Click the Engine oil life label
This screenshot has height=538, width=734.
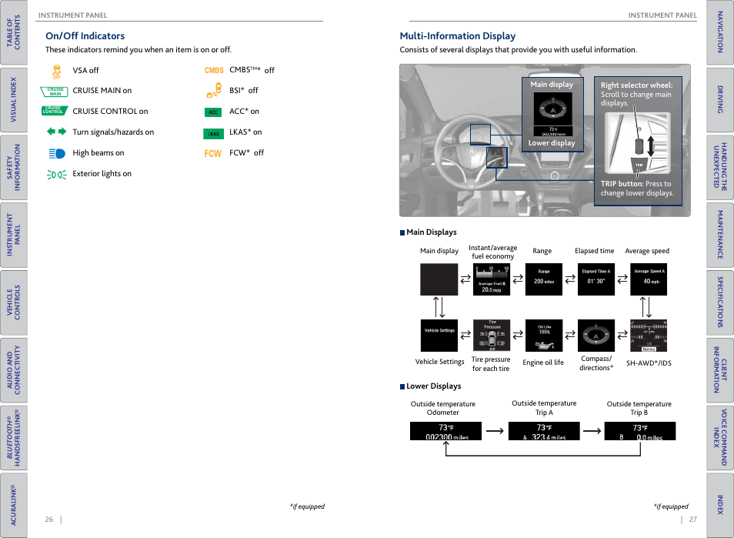[x=543, y=363]
